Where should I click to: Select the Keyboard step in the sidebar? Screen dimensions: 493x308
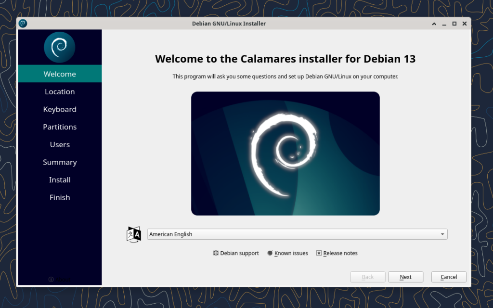pyautogui.click(x=60, y=109)
